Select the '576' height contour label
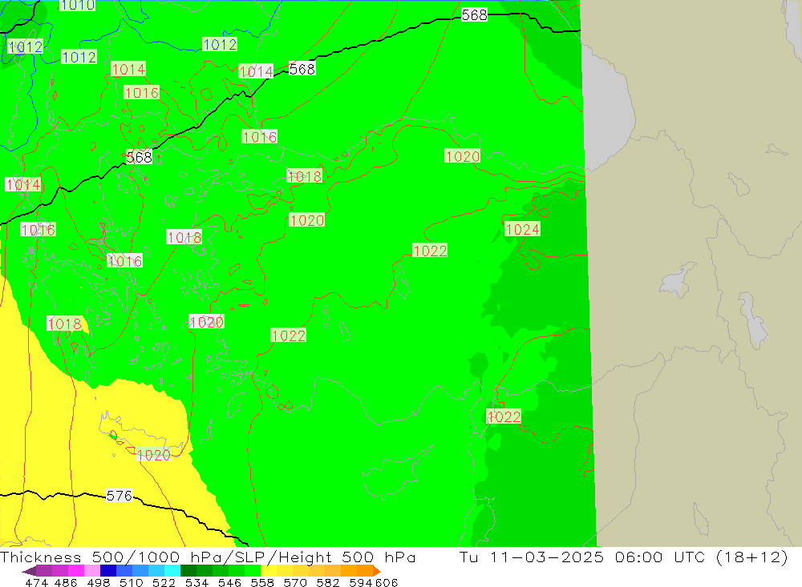 119,496
